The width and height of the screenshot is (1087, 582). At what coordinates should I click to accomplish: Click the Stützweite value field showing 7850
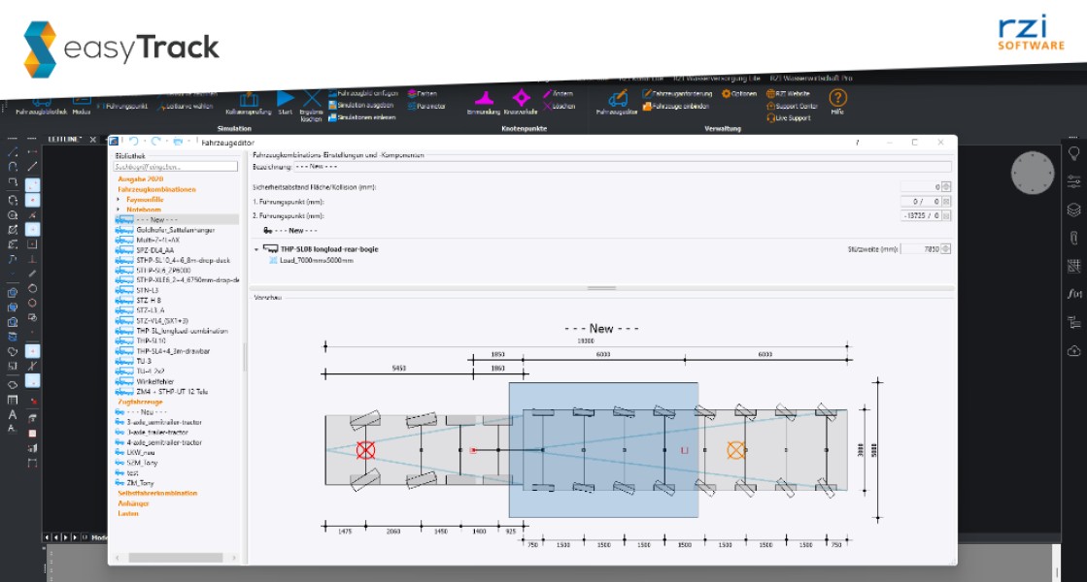[x=921, y=249]
